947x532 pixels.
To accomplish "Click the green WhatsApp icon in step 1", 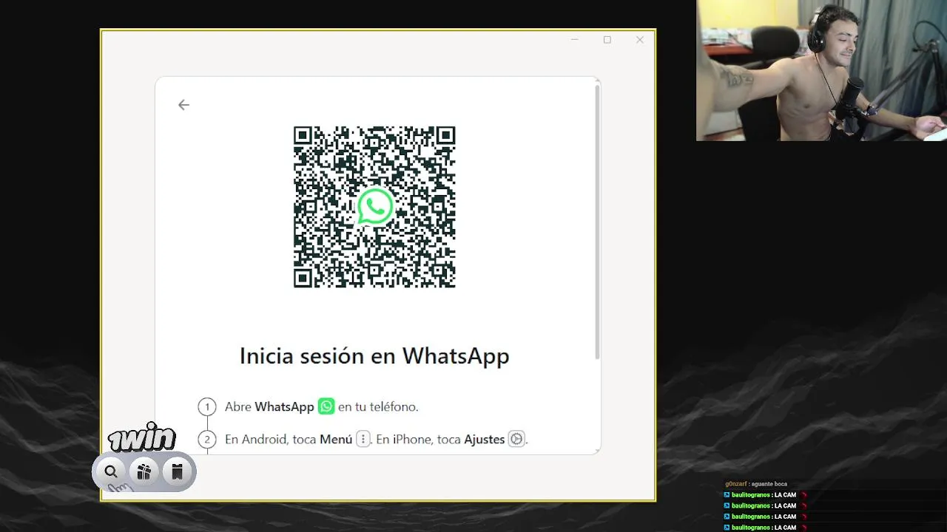I will [x=326, y=406].
